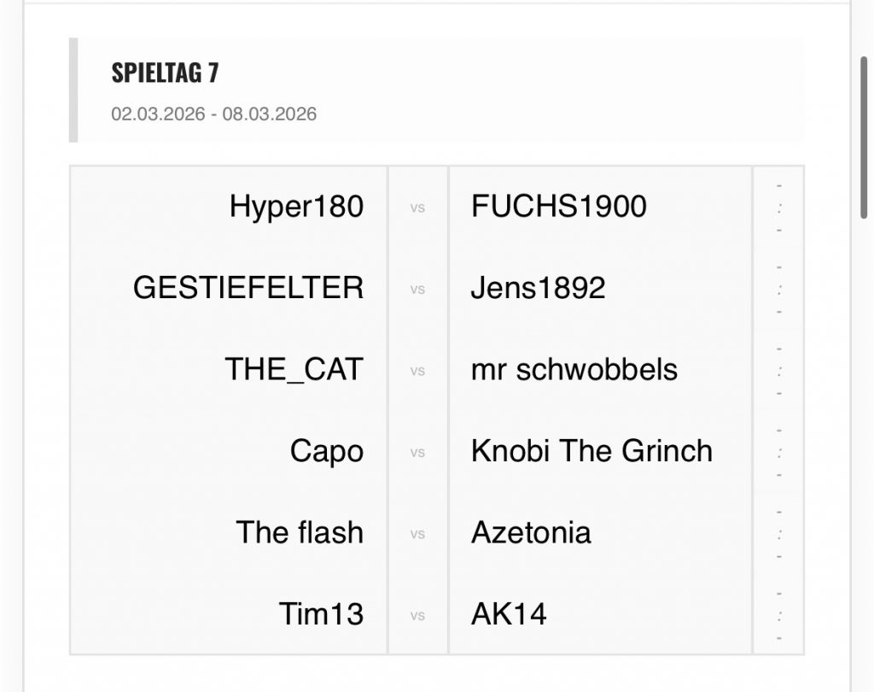The height and width of the screenshot is (692, 874).
Task: Select AK14 opponent name
Action: coord(509,614)
